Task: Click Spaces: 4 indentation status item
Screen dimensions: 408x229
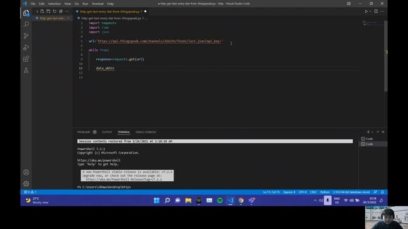Action: [289, 192]
